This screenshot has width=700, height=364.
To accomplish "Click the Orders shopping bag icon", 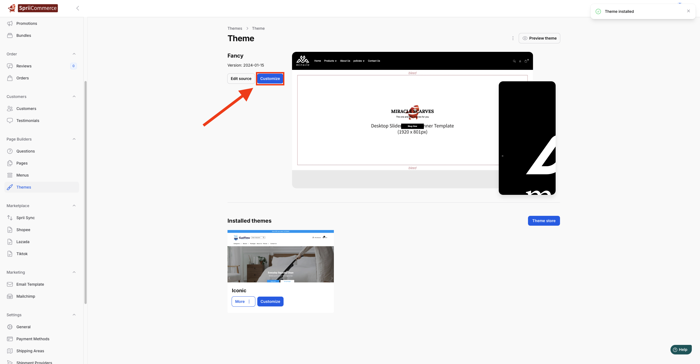I will [x=10, y=78].
